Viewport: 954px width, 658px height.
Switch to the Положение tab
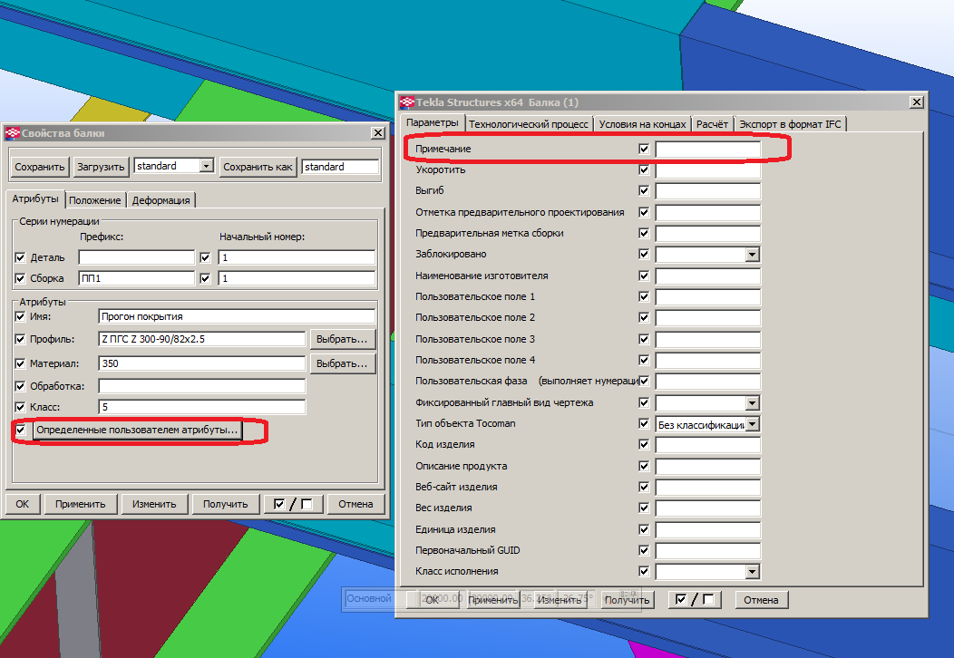point(94,200)
